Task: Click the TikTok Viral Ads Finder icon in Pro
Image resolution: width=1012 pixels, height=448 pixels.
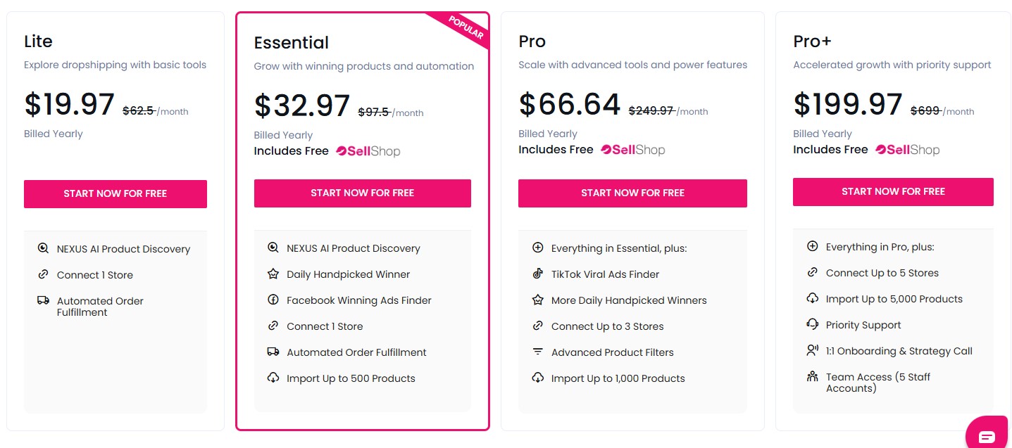Action: [538, 274]
